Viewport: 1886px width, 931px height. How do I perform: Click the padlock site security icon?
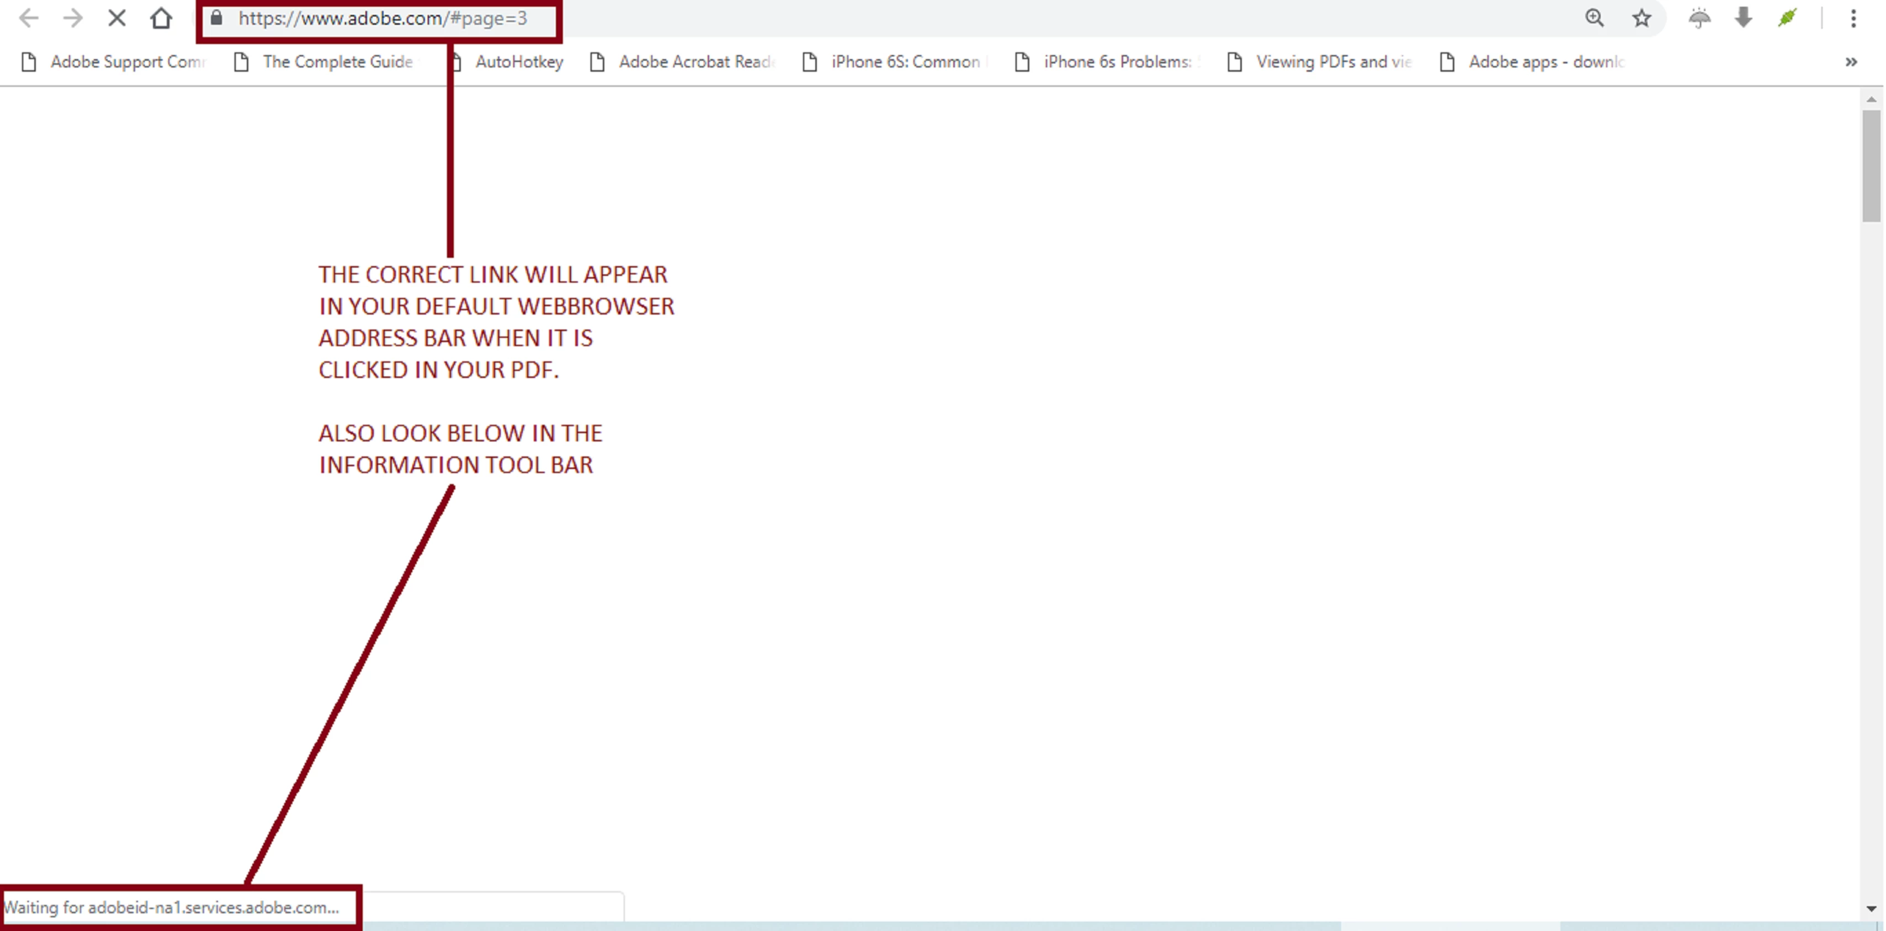(216, 18)
